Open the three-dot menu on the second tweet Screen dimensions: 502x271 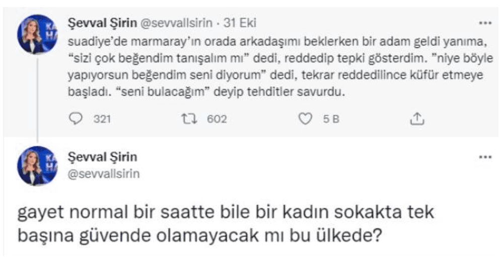coord(485,157)
